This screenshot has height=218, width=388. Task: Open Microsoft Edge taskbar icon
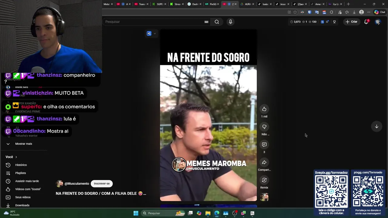coord(217,213)
